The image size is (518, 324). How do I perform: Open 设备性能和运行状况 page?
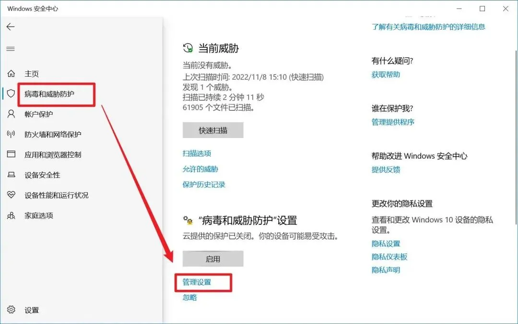pos(57,195)
